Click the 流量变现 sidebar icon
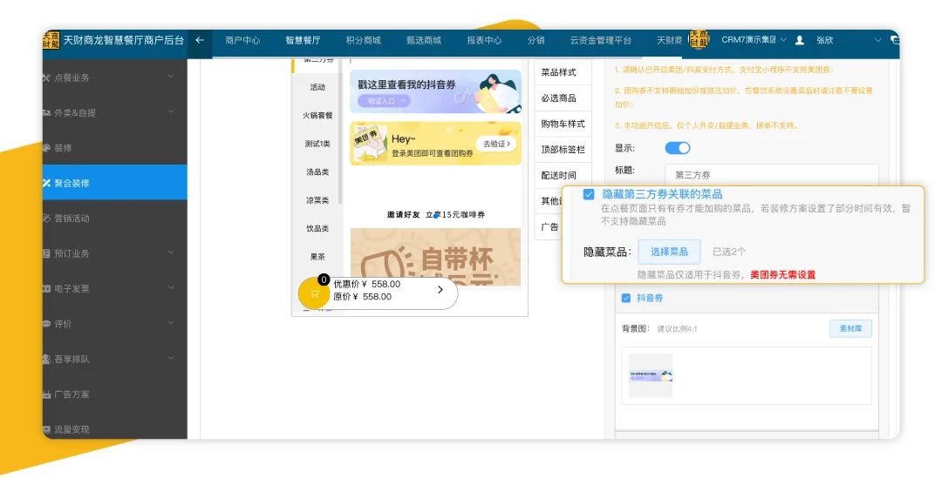The width and height of the screenshot is (942, 478). 46,429
